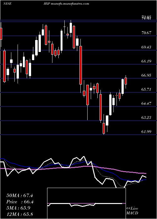Click the lowest red candlestick near 61.99
This screenshot has width=157, height=219.
(x=104, y=128)
